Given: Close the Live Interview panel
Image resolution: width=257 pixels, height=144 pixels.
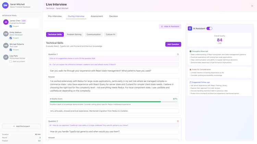Looking at the screenshot, I should click(252, 6).
